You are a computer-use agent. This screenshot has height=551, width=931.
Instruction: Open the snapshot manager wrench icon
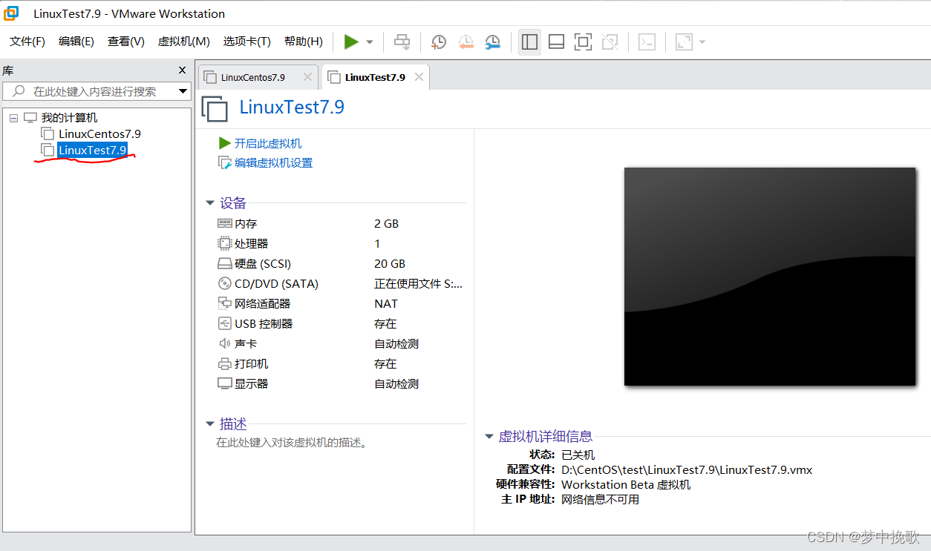tap(492, 42)
